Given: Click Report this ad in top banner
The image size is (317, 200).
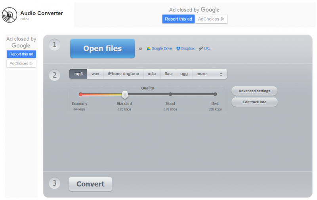Looking at the screenshot, I should tap(178, 19).
